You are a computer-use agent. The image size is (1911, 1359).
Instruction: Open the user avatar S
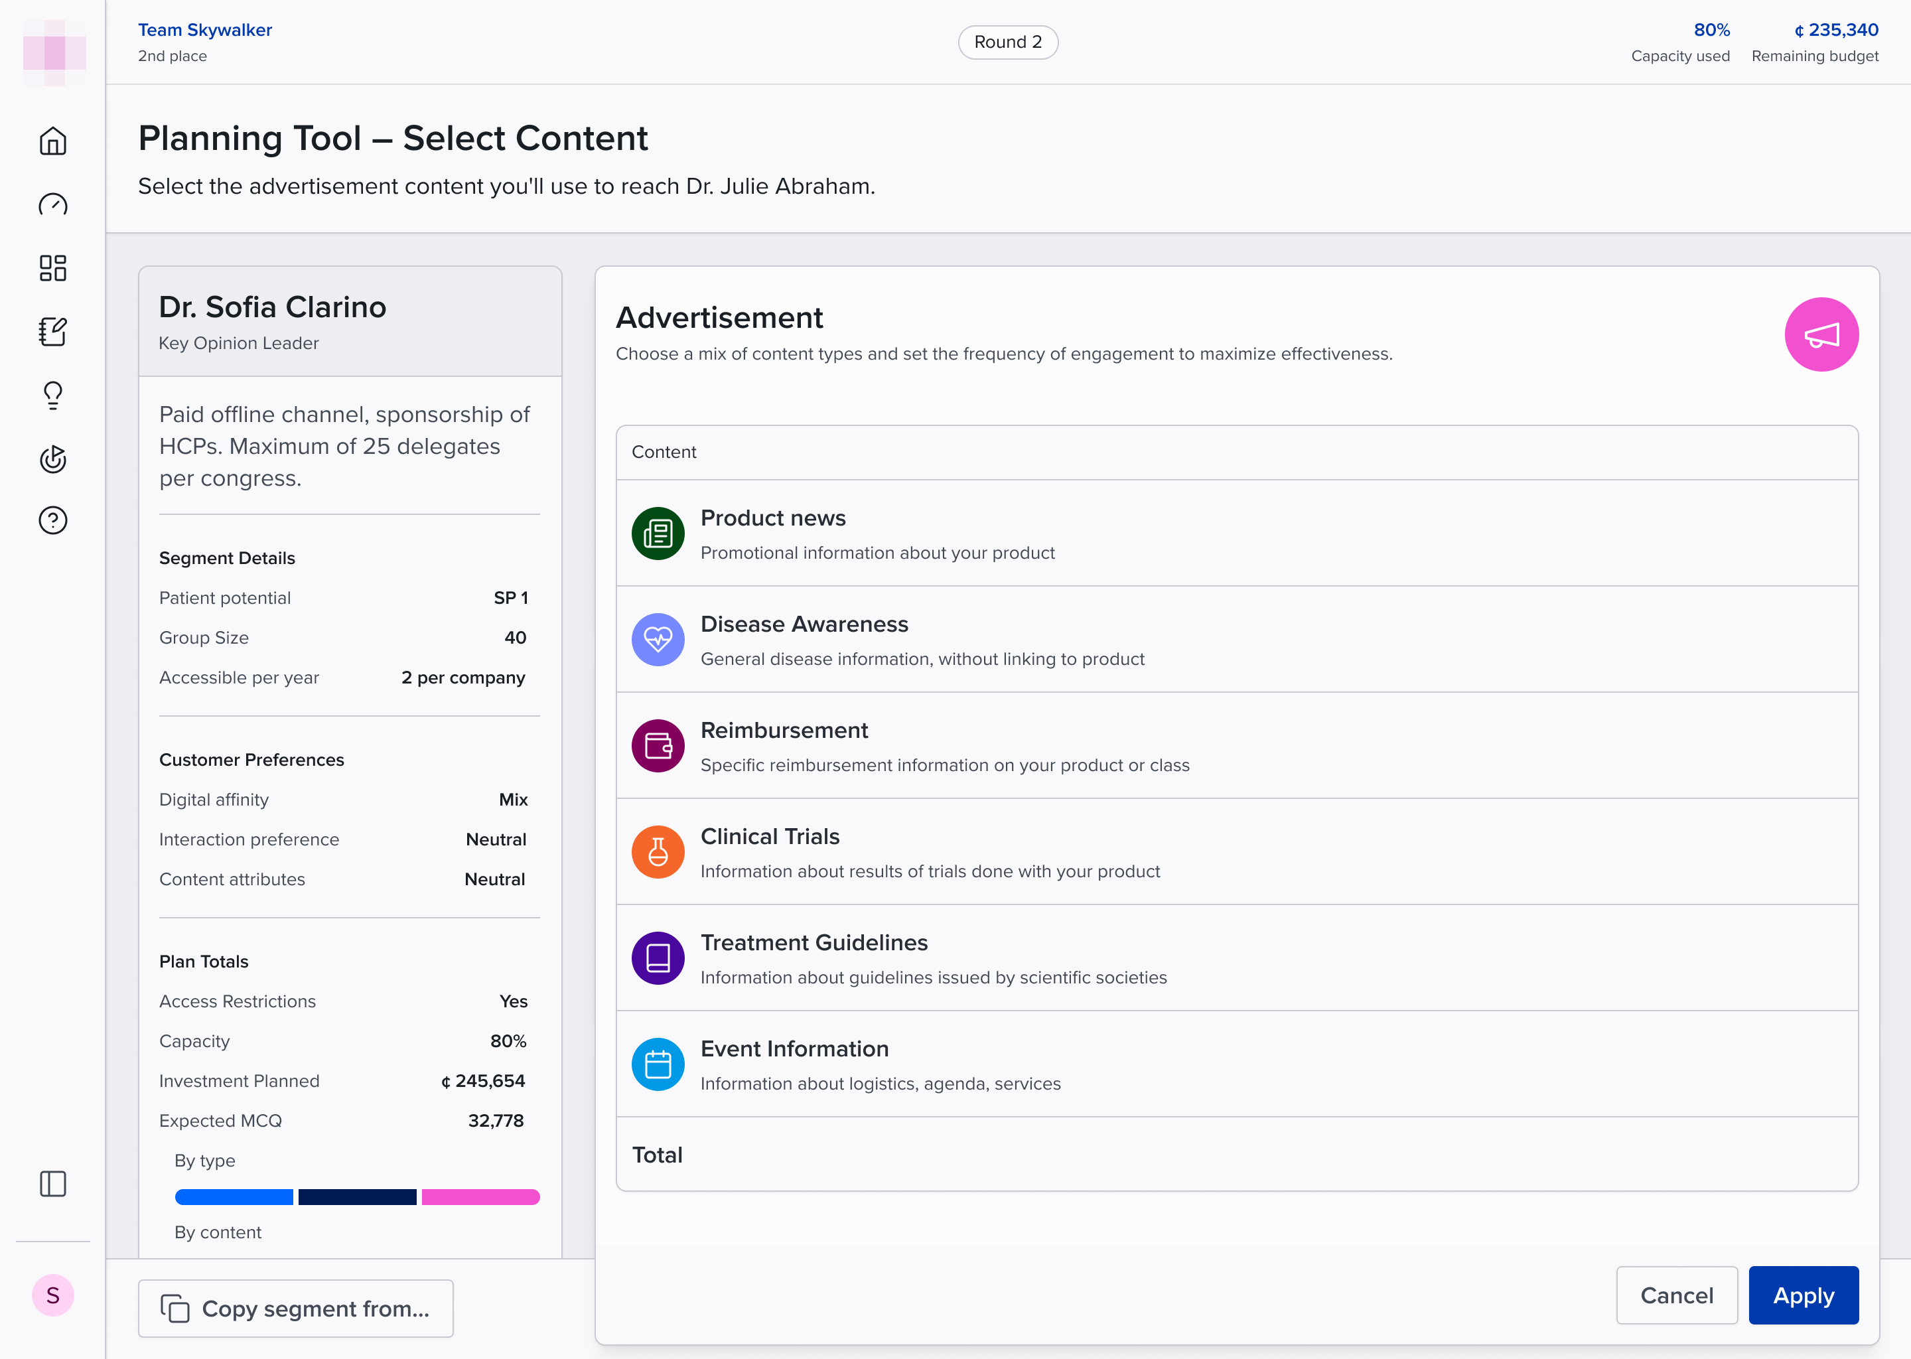pos(52,1295)
